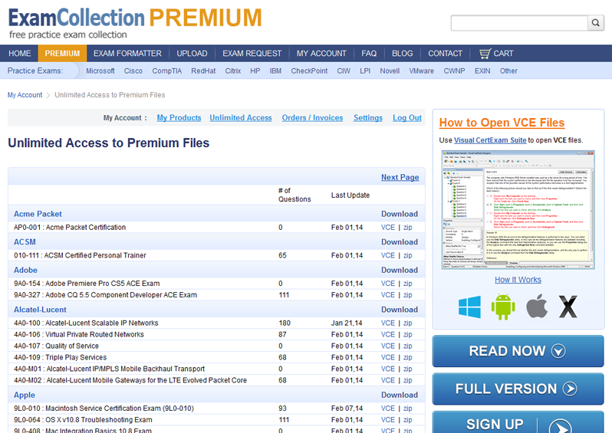Open How to Open VCE Files heading link

coord(502,123)
